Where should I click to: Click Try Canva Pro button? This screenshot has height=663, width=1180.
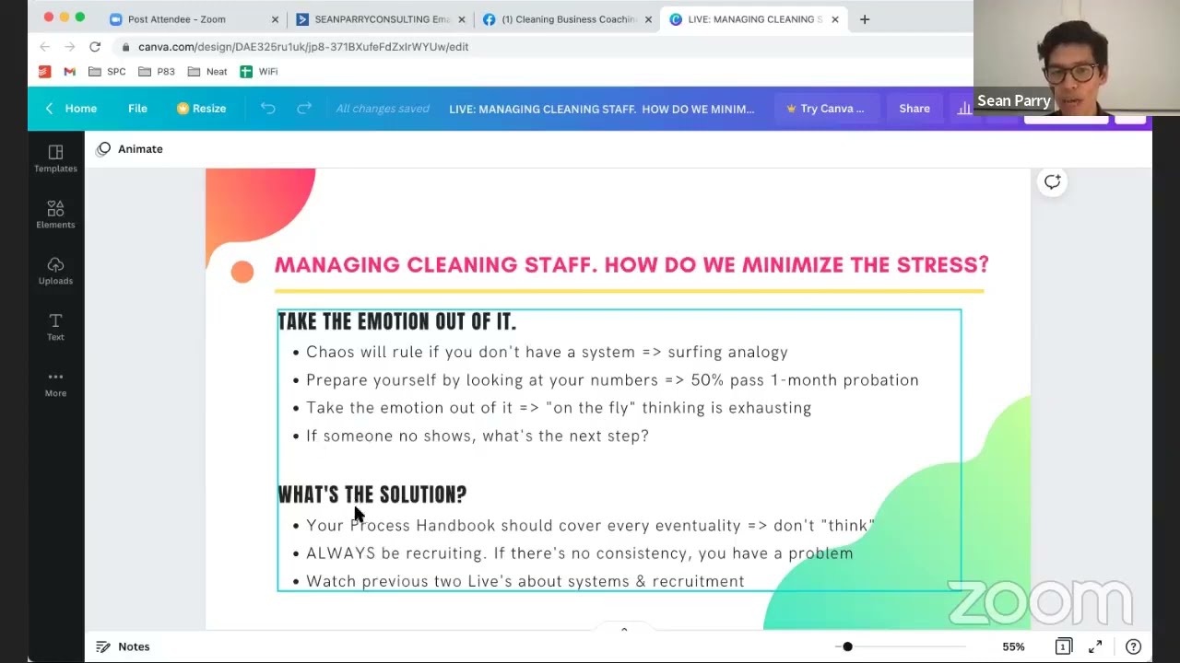coord(826,109)
